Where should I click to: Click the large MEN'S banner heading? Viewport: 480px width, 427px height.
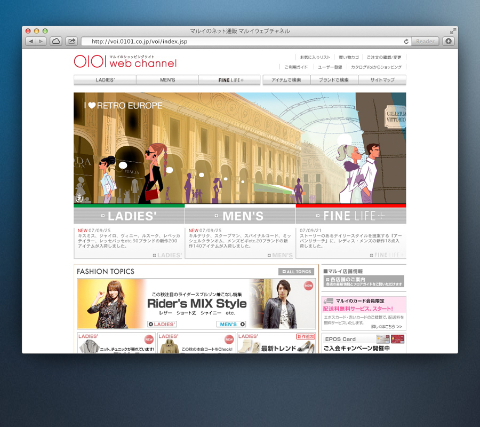[240, 216]
